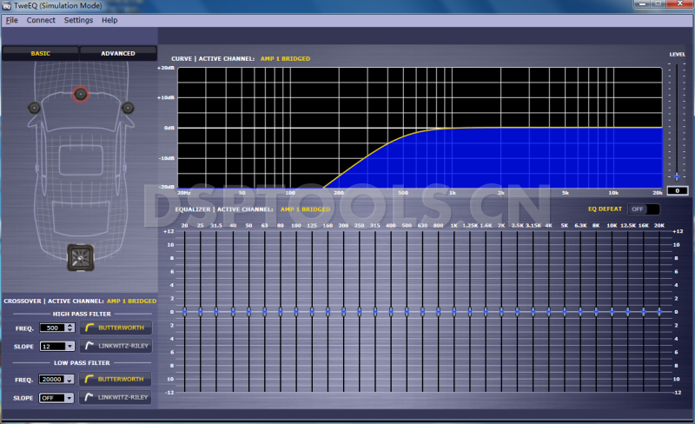Decrease low pass frequency with the down arrow
This screenshot has width=695, height=424.
point(70,382)
